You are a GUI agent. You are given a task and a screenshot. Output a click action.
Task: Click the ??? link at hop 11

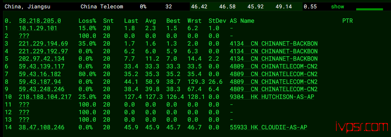pos(24,105)
